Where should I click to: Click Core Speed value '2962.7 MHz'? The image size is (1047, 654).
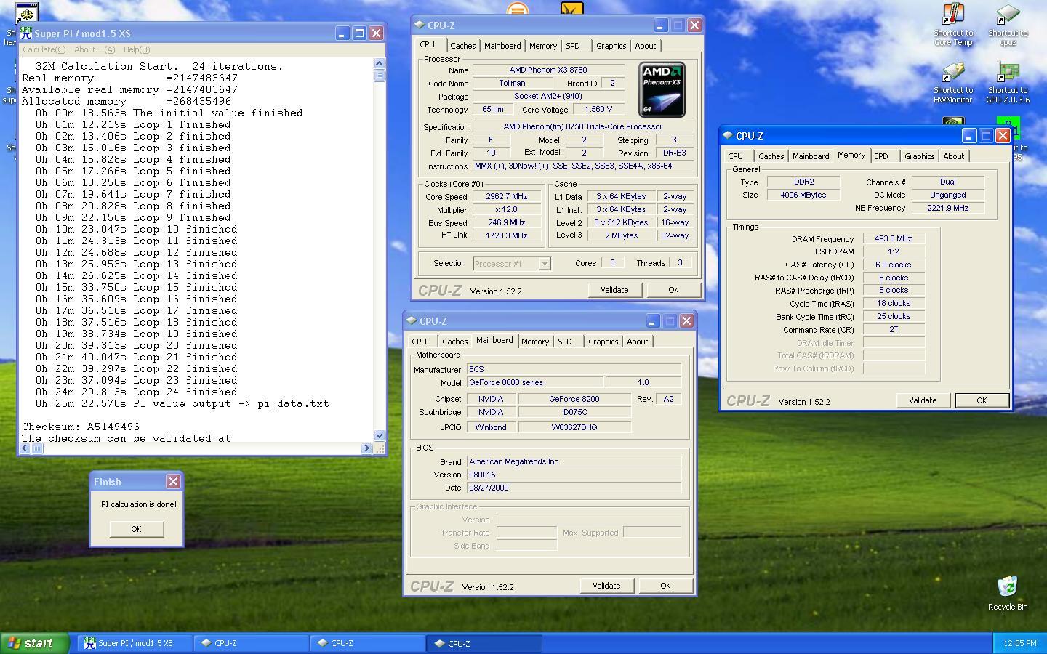506,197
